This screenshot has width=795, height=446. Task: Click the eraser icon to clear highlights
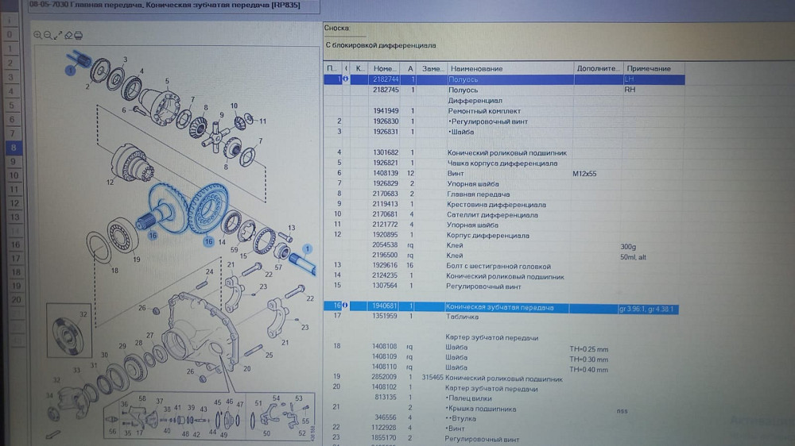pyautogui.click(x=68, y=35)
